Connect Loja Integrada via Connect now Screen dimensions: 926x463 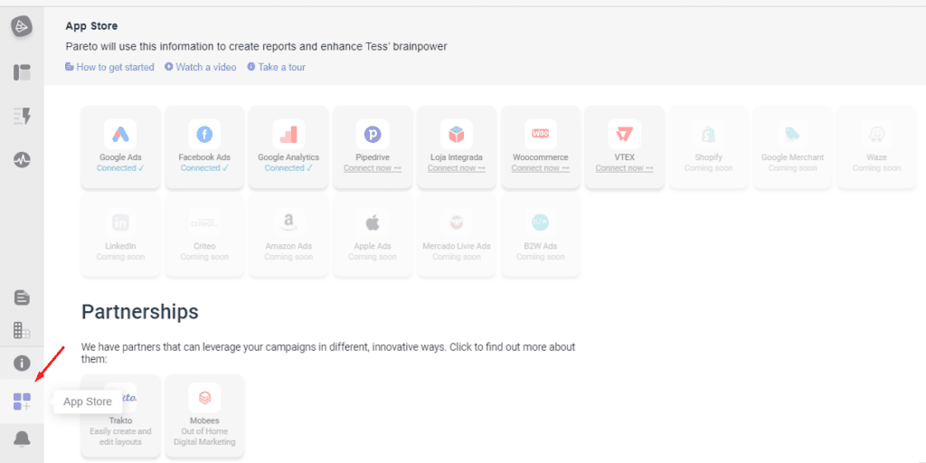click(457, 168)
